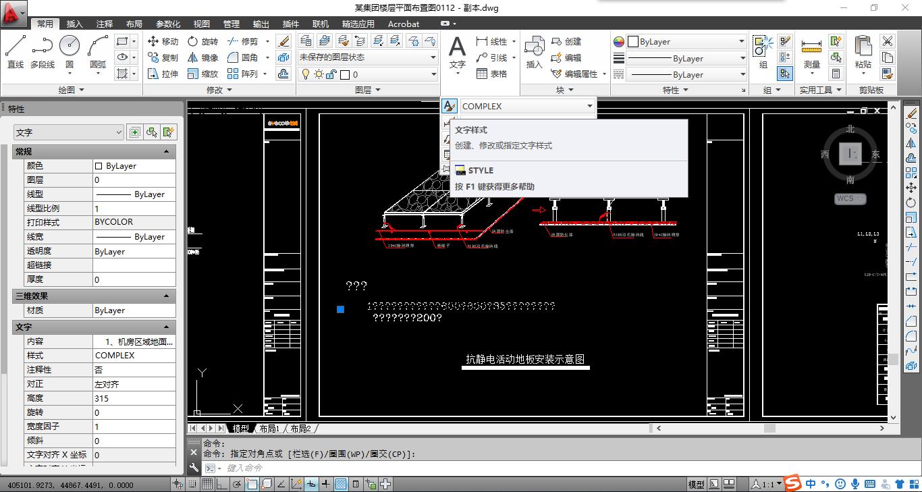
Task: Open the 布局1 layout tab
Action: tap(269, 429)
